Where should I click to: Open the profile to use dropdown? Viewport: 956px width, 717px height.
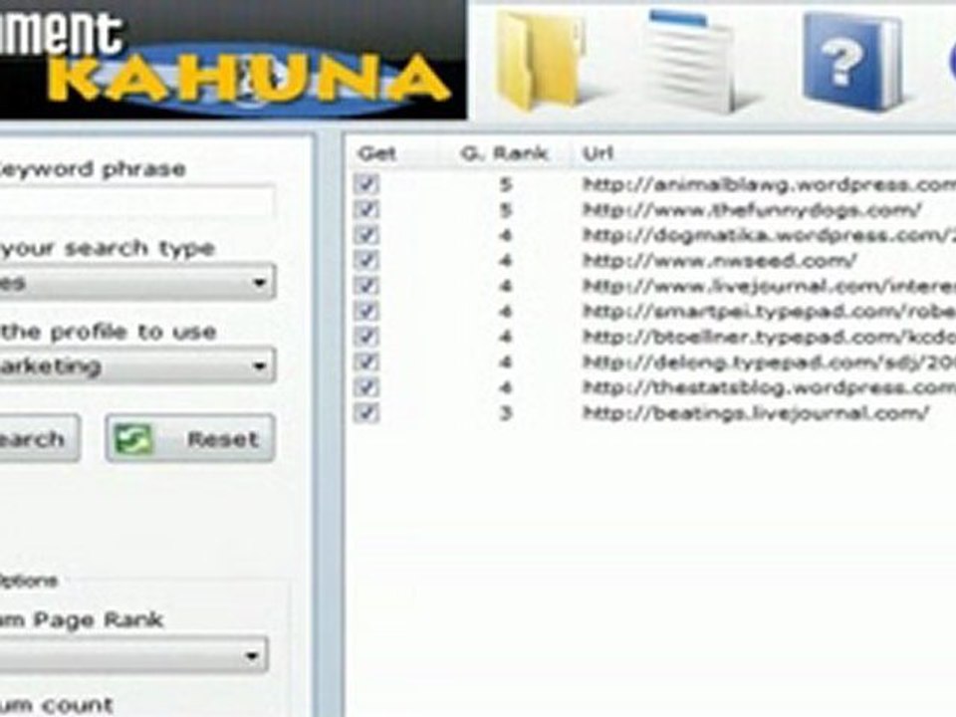point(137,366)
